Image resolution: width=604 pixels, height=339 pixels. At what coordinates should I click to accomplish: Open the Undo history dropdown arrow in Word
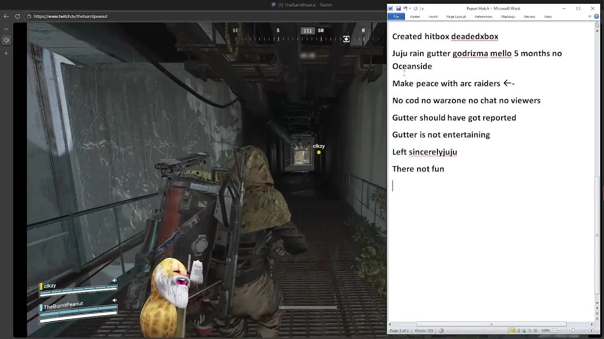(410, 8)
